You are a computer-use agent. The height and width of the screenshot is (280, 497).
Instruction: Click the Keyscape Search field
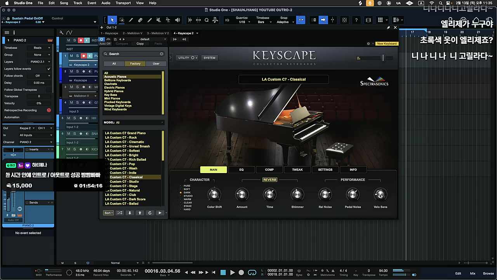pyautogui.click(x=134, y=54)
